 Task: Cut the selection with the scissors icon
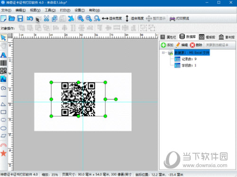pos(46,18)
